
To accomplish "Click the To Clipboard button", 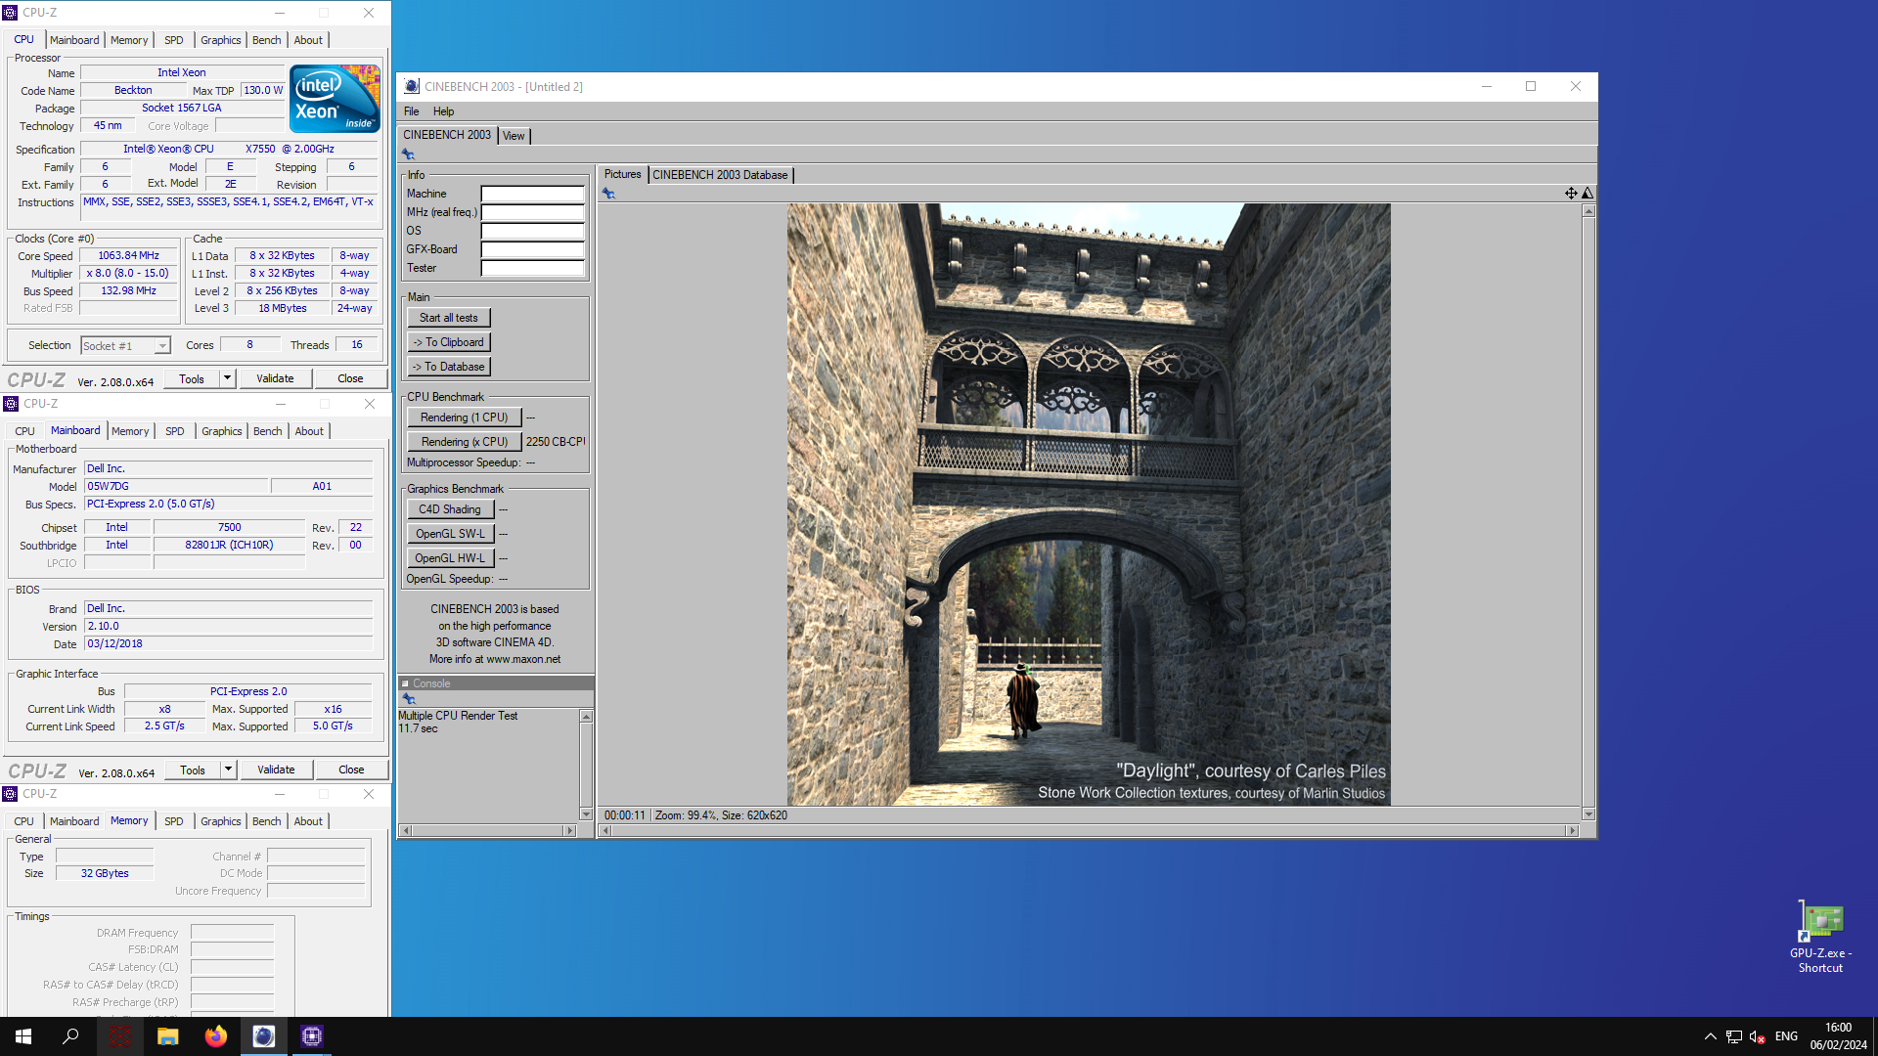I will (449, 342).
